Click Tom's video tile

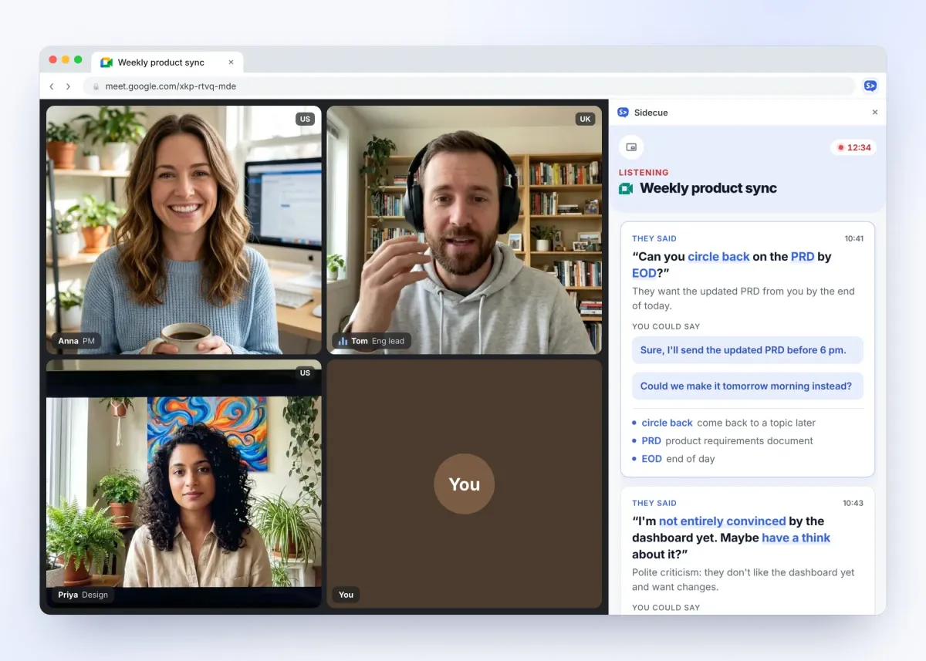(464, 230)
